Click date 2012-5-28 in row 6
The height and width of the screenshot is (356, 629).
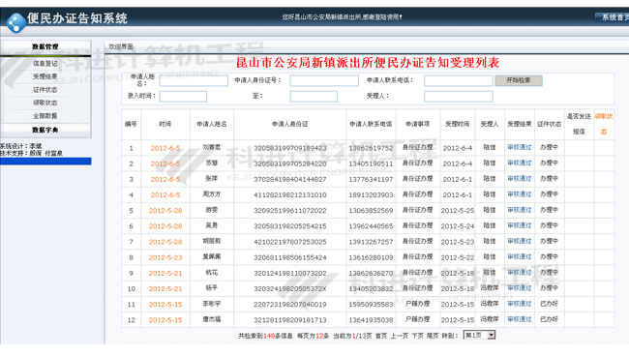pyautogui.click(x=165, y=226)
